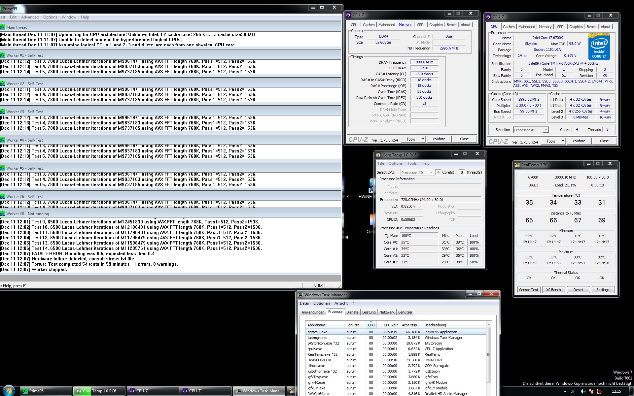This screenshot has height=396, width=634.
Task: Click the Intel Core i7 inside logo
Action: tap(599, 47)
